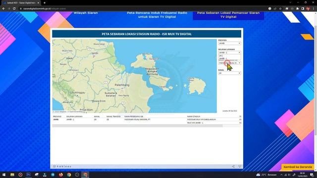
Task: Click the Tableau logo in footer
Action: [62, 167]
